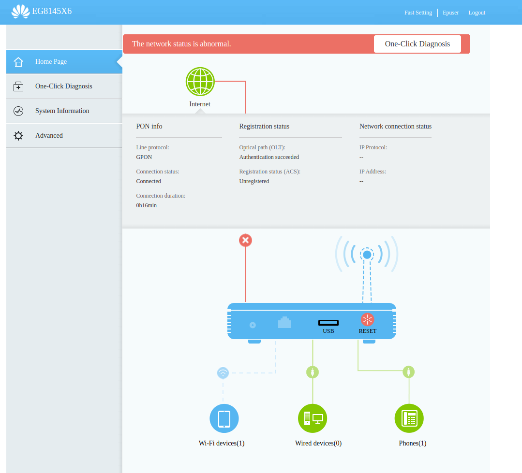The image size is (522, 473).
Task: Open the Wi-Fi devices tablet icon
Action: tap(224, 418)
